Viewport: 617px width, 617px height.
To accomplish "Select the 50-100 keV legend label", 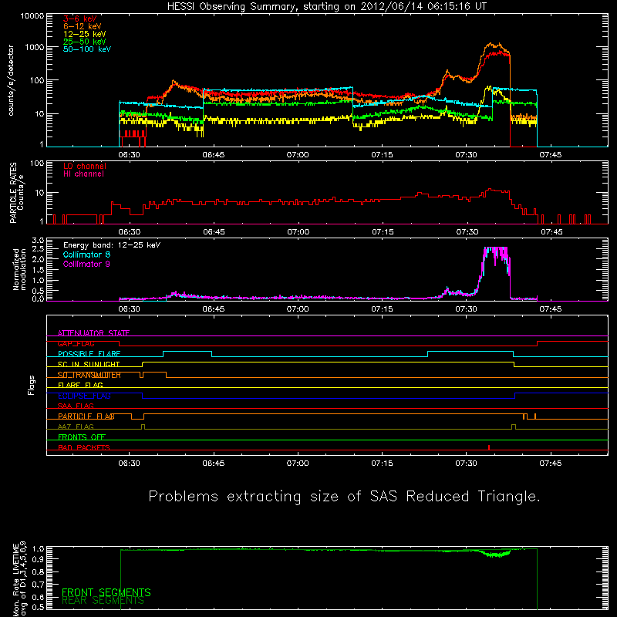I will tap(87, 49).
